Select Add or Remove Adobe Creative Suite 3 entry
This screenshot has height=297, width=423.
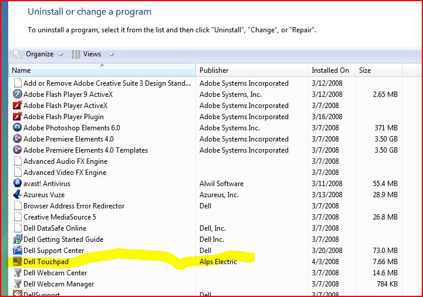click(107, 83)
